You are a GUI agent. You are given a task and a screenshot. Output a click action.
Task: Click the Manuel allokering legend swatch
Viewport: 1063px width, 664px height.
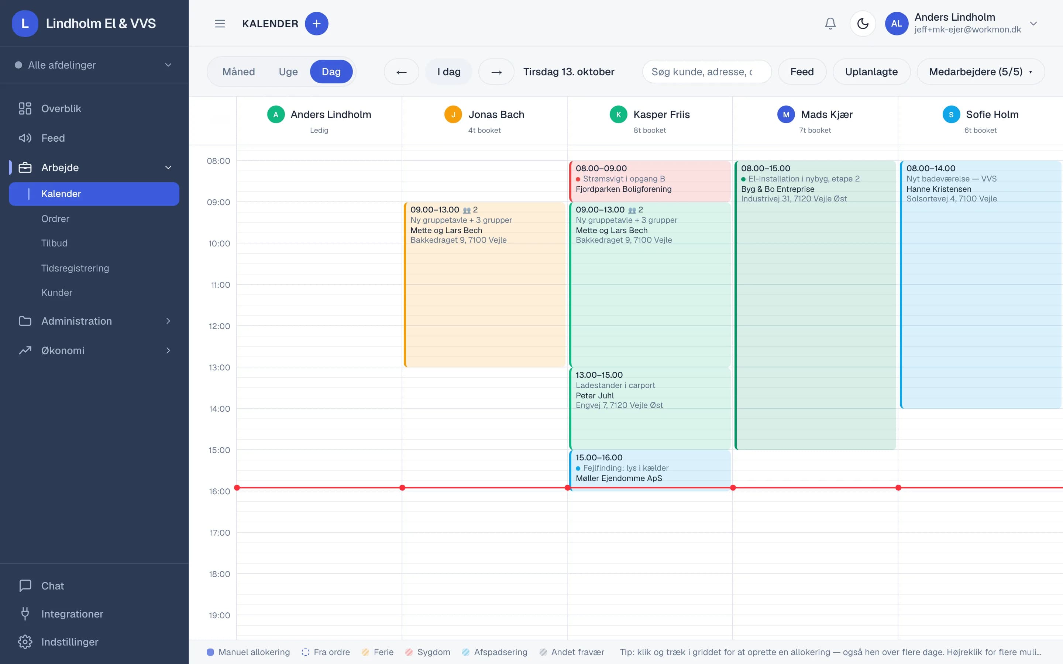click(x=210, y=652)
